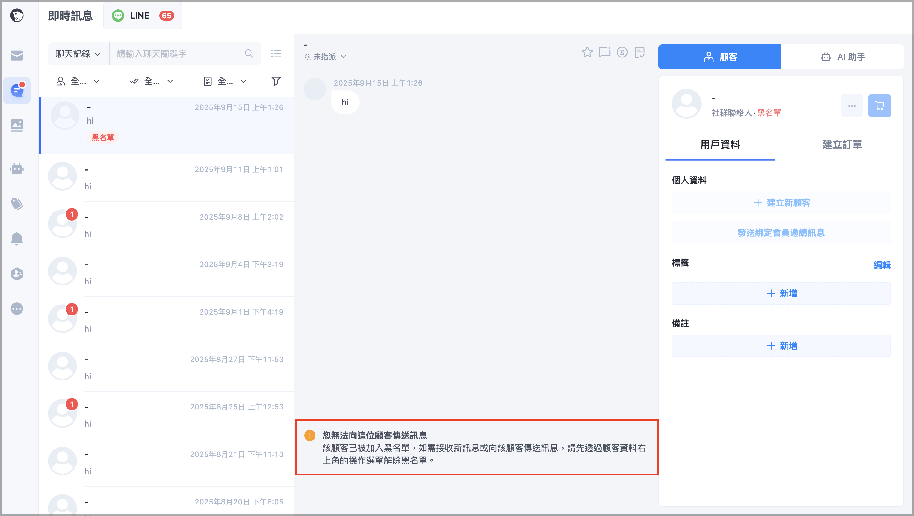Viewport: 914px width, 516px height.
Task: Open the conversation dated 2025年9月8日 上午2:02
Action: [167, 225]
